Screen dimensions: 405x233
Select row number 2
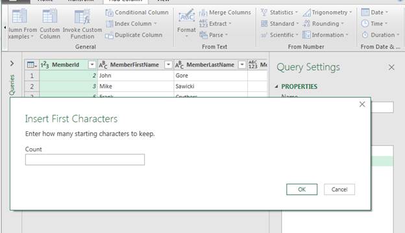click(x=32, y=86)
